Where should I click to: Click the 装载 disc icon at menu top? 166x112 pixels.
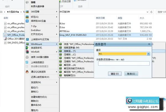pyautogui.click(x=27, y=2)
